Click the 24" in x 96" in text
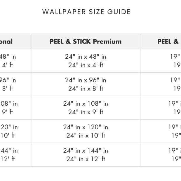The width and height of the screenshot is (181, 181). click(x=86, y=80)
